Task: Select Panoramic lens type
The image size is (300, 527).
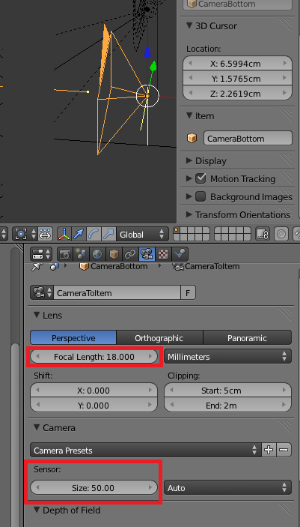Action: click(x=247, y=338)
